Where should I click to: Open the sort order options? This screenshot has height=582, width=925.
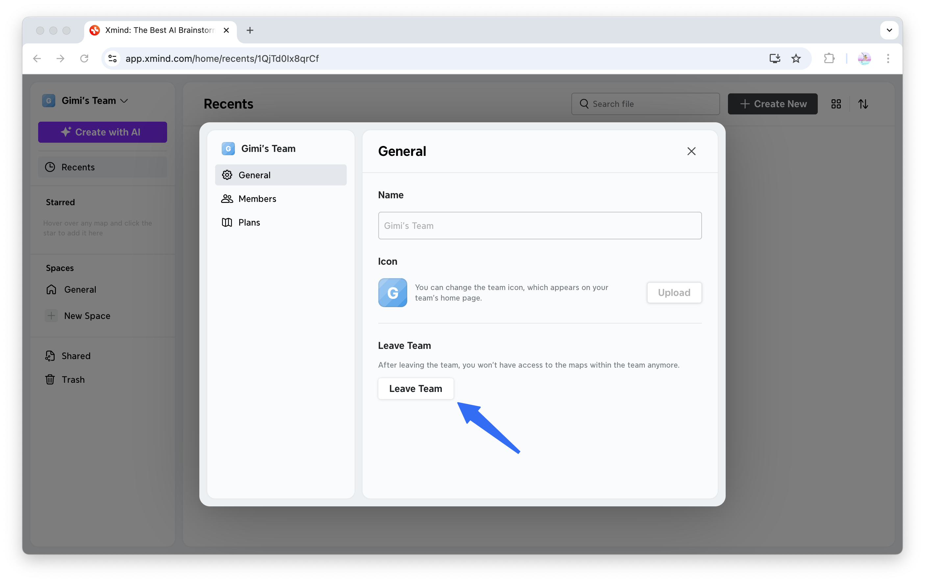pos(863,104)
